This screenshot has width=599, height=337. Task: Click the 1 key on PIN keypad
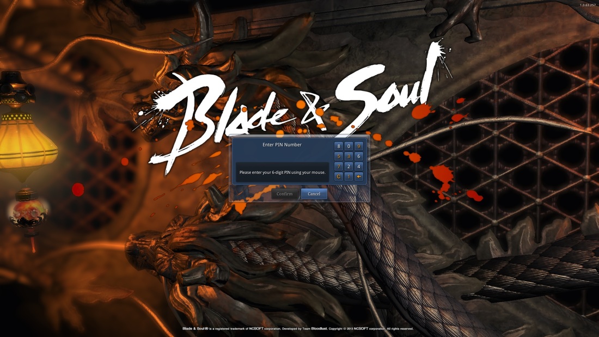click(349, 176)
